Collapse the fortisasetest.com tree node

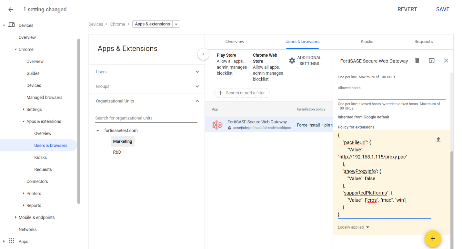pos(97,130)
